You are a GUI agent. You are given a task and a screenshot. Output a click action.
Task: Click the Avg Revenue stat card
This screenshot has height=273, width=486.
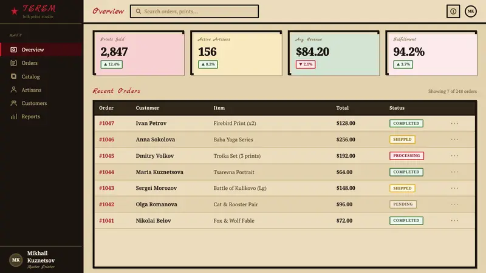coord(334,53)
